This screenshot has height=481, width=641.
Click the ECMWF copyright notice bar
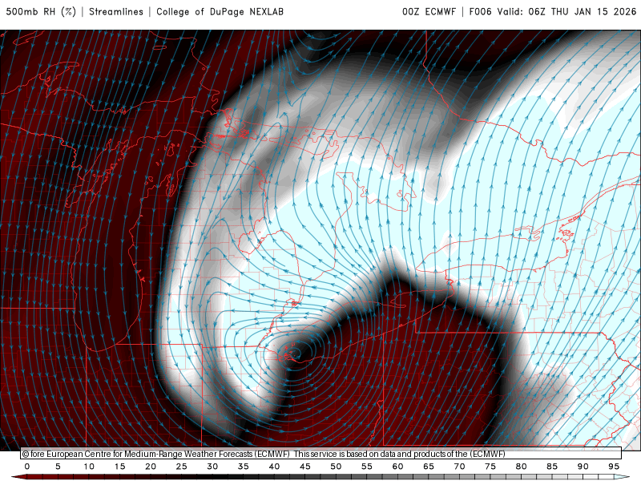pos(321,454)
